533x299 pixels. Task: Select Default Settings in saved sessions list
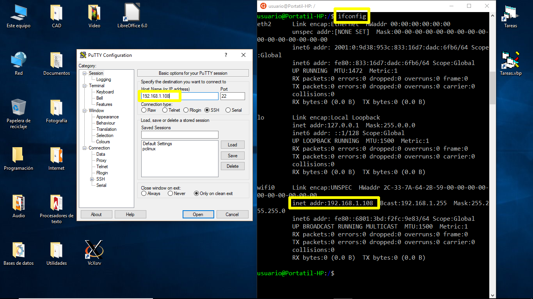157,144
